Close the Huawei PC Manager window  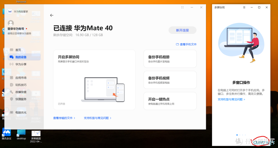pos(201,7)
